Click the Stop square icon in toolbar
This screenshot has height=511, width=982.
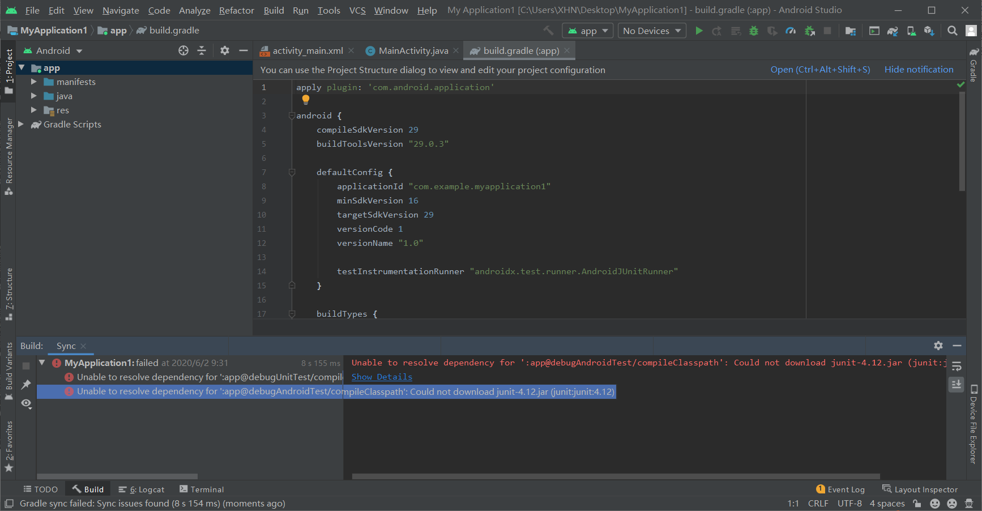coord(827,31)
